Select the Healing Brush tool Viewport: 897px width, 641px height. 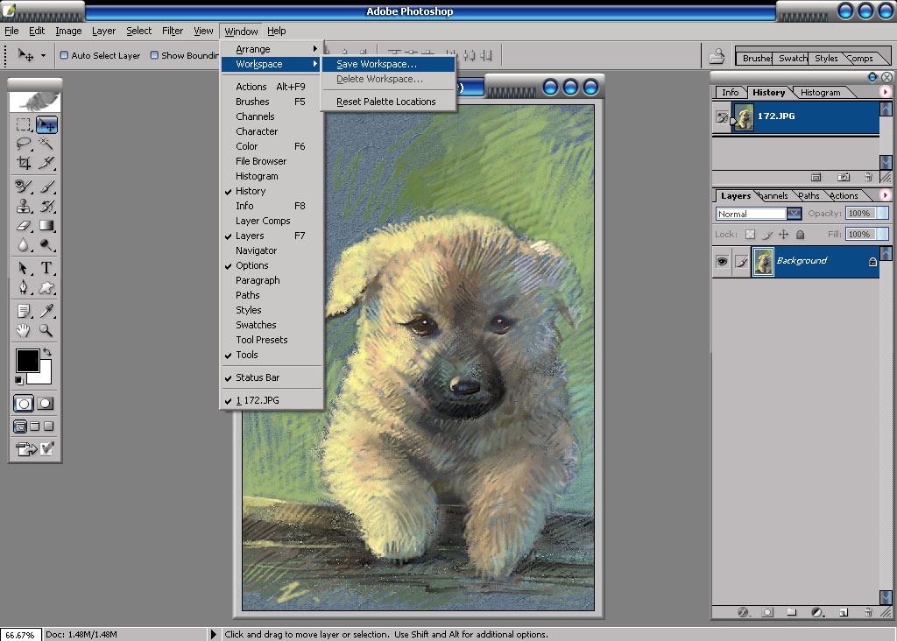click(x=23, y=186)
